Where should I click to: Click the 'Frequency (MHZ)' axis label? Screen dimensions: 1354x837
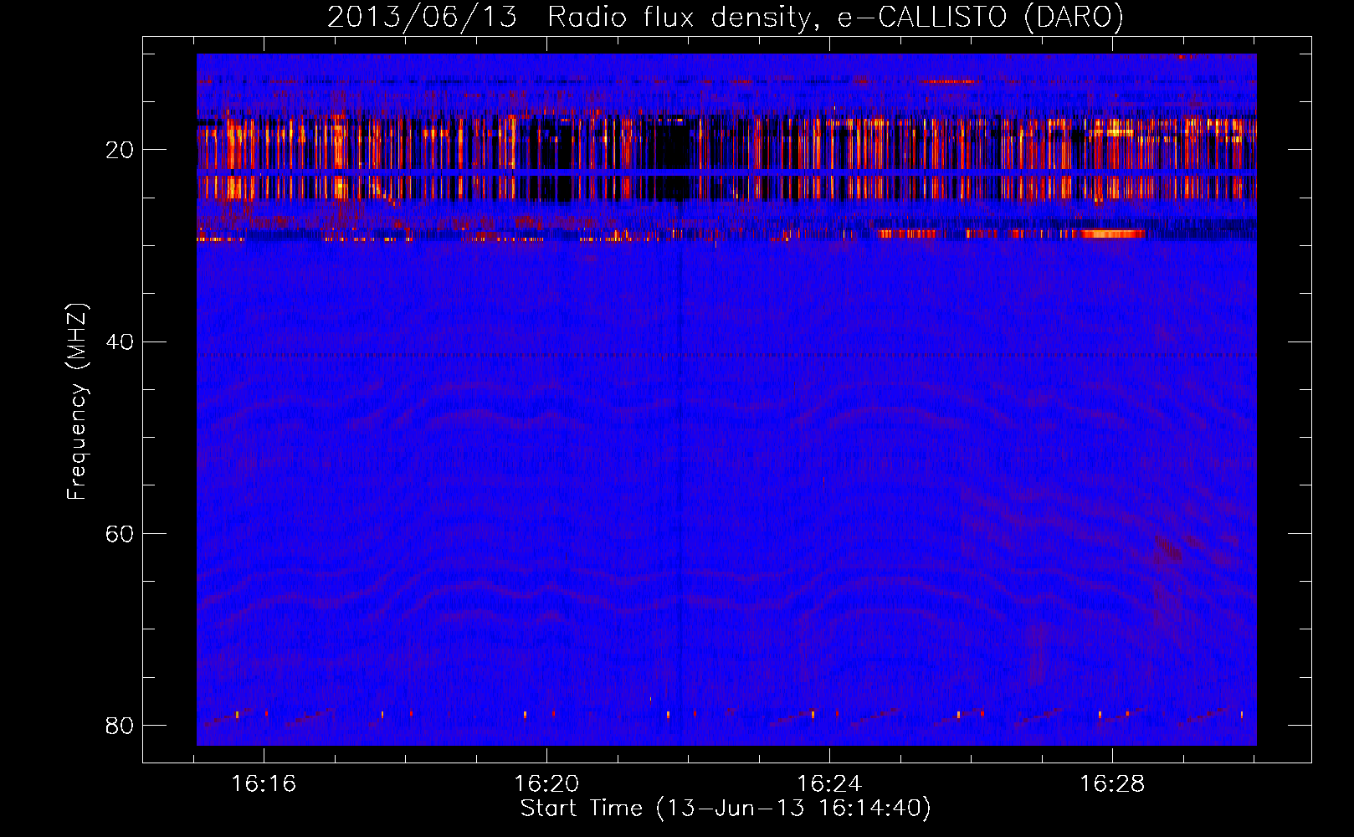(x=77, y=402)
